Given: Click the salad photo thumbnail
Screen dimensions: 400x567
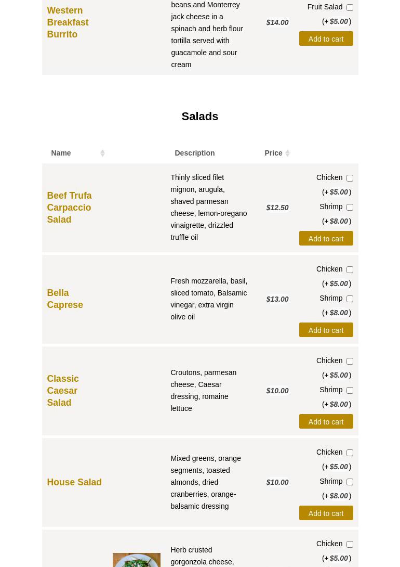Looking at the screenshot, I should [x=136, y=560].
